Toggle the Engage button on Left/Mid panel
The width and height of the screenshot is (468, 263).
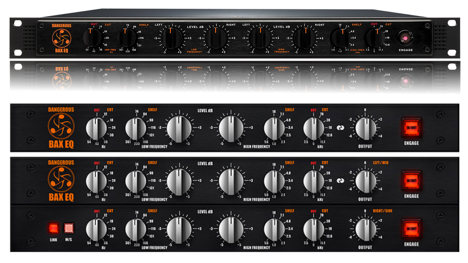point(411,180)
